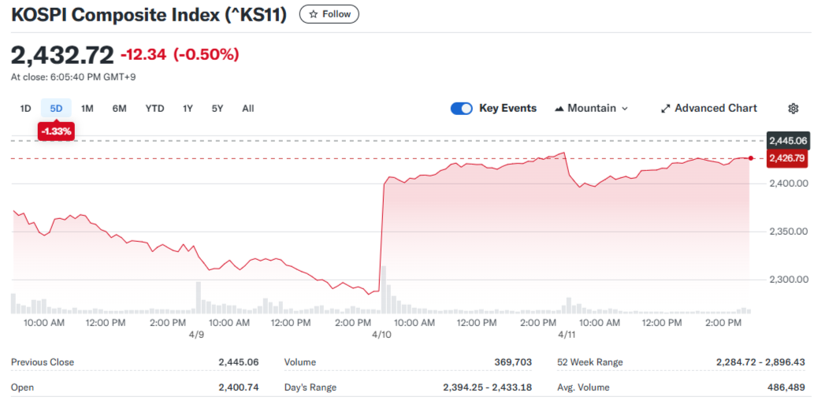Click the Previous Close label

pyautogui.click(x=43, y=362)
